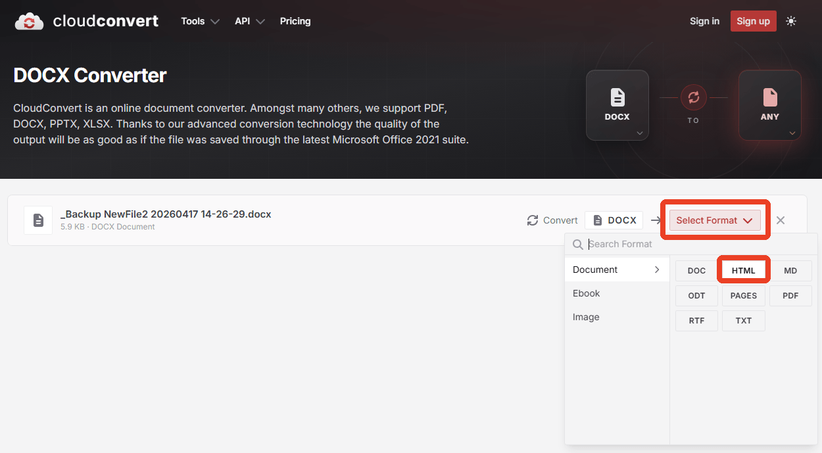Screen dimensions: 822x453
Task: Click the Convert refresh icon in file row
Action: point(533,220)
